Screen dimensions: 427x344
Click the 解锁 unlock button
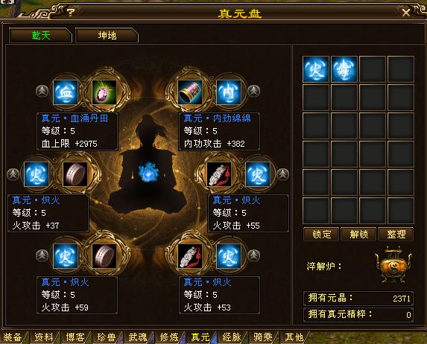358,235
